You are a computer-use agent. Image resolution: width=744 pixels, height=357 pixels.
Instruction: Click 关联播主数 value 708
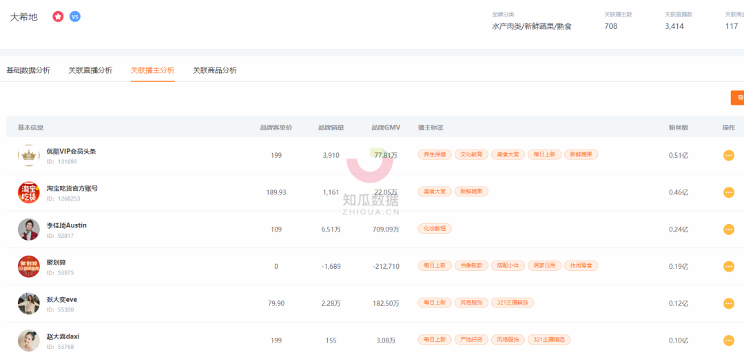(611, 27)
